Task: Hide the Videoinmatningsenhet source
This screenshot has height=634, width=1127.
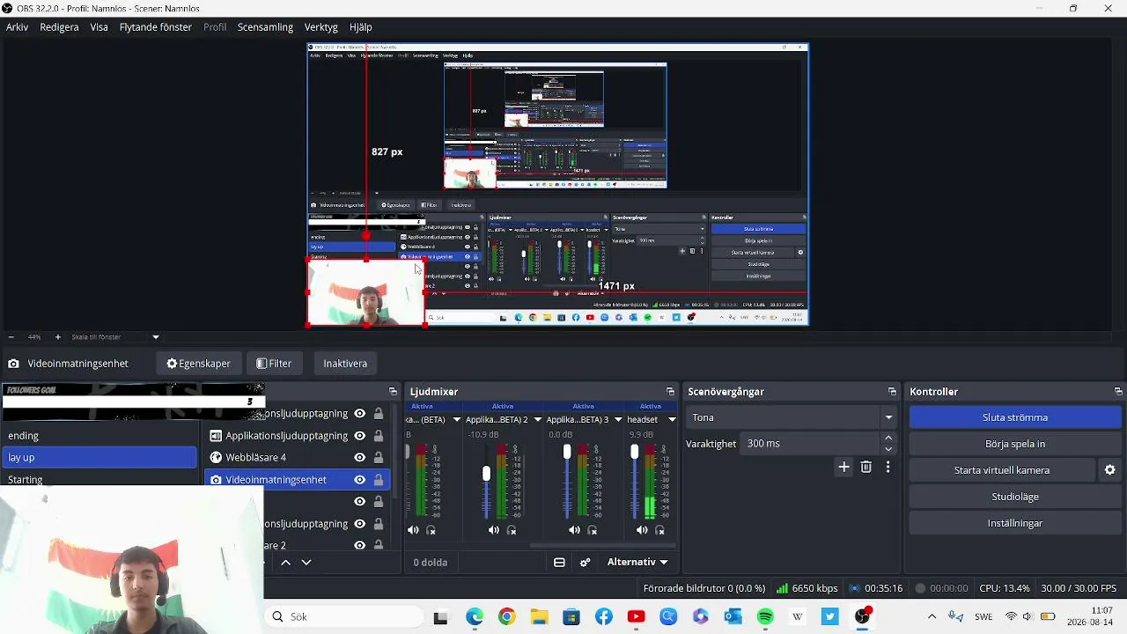Action: 359,479
